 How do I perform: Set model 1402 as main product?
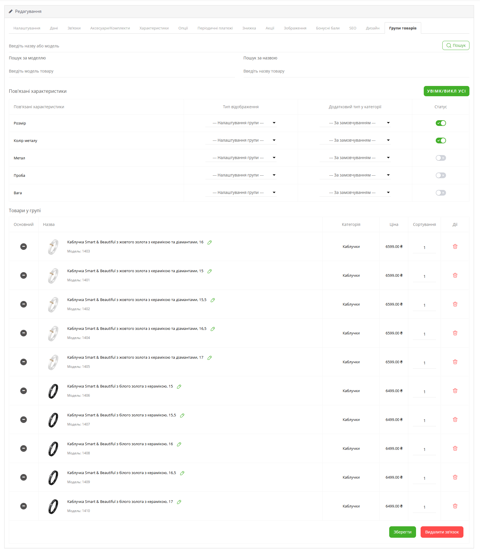point(23,304)
